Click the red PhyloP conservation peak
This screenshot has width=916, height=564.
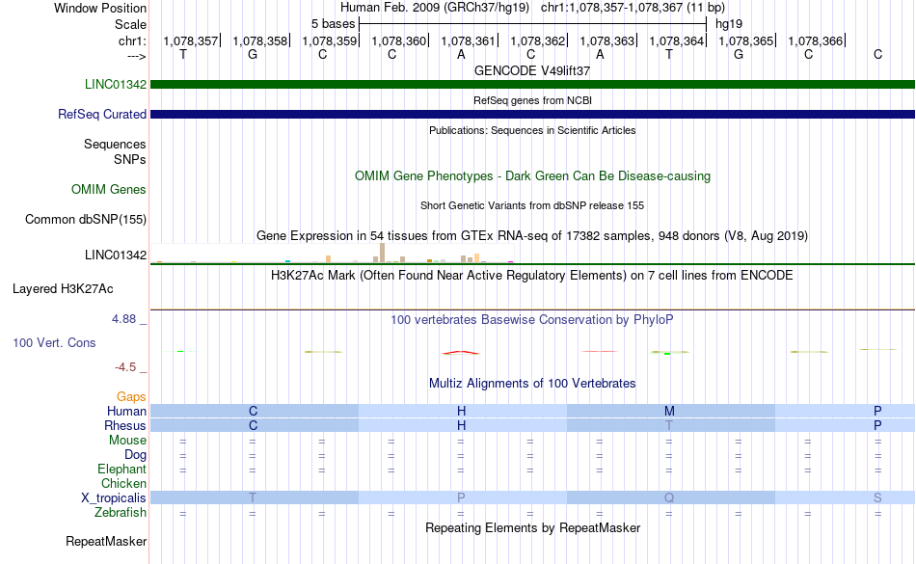pyautogui.click(x=461, y=353)
